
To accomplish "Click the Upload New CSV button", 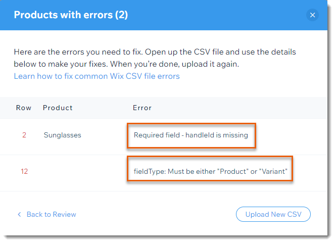I will (x=273, y=214).
